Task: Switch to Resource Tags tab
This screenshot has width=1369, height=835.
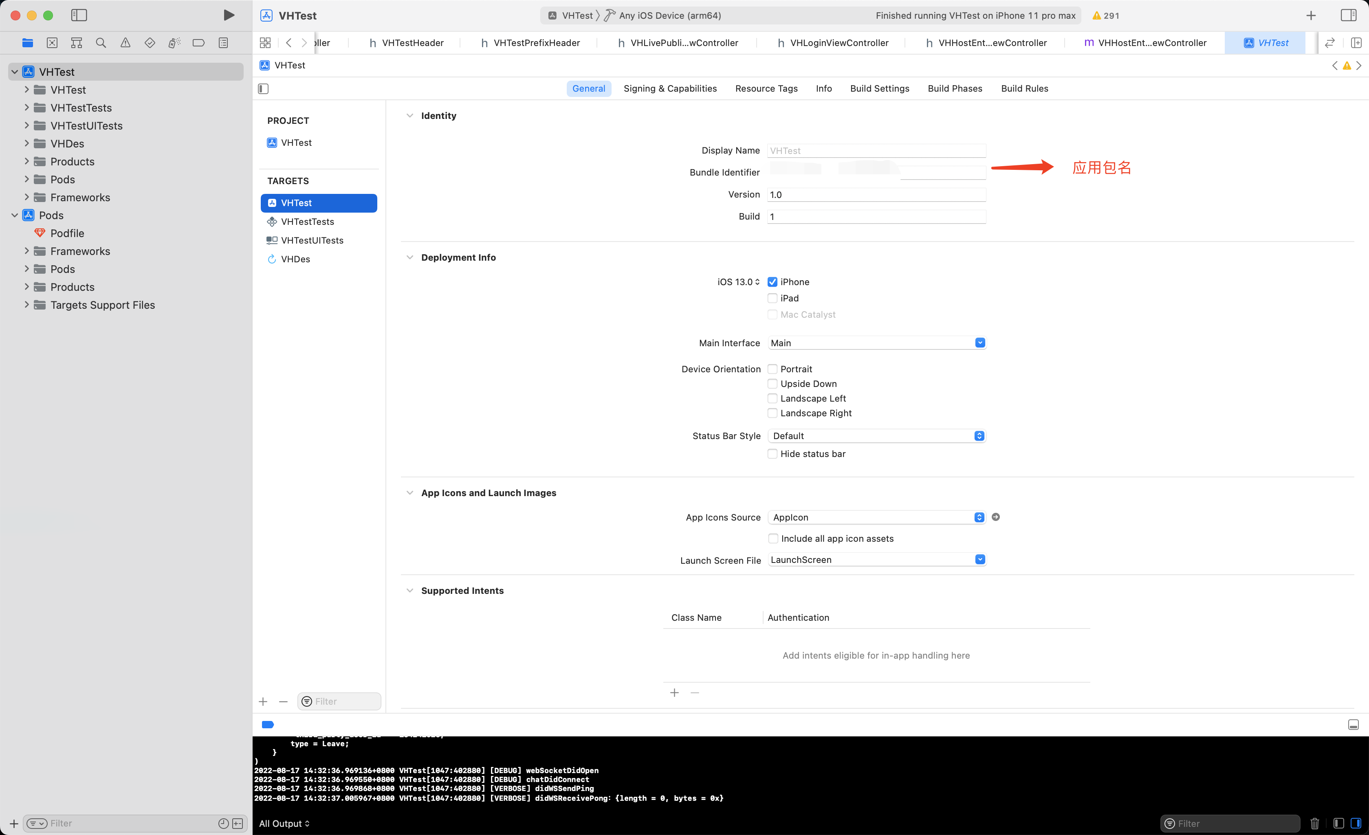Action: (x=766, y=88)
